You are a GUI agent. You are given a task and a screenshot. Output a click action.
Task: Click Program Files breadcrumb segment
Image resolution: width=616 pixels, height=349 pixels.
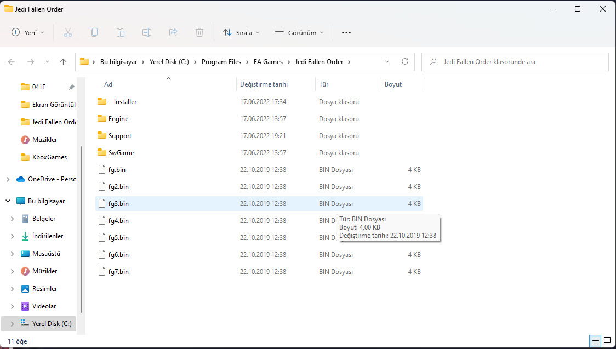pos(221,61)
